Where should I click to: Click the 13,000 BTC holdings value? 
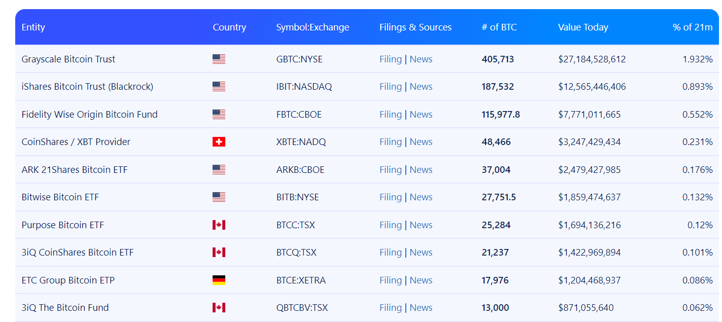[495, 308]
